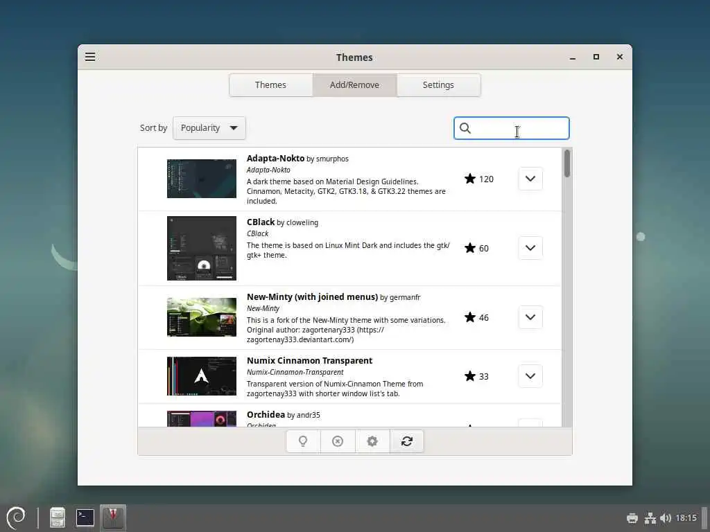The image size is (710, 532).
Task: Click the 'by smurphos' author text
Action: 328,159
